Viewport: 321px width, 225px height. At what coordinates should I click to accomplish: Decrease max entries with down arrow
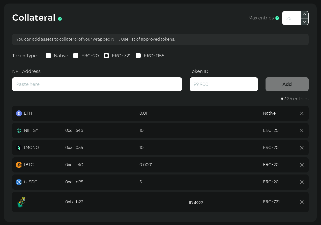305,22
